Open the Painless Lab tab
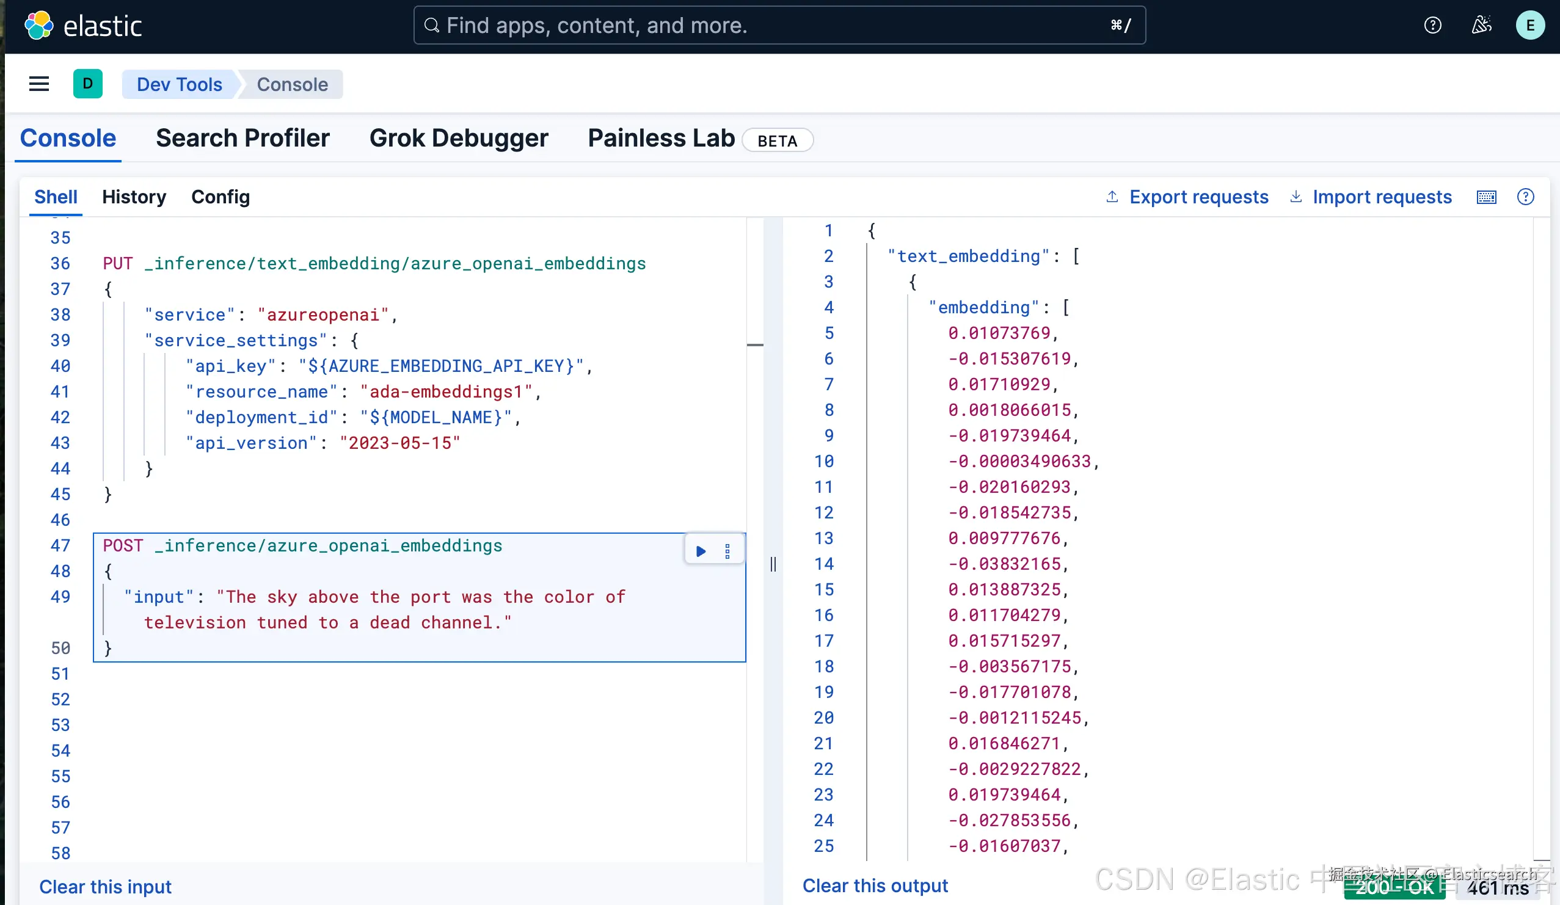This screenshot has height=905, width=1560. 661,138
